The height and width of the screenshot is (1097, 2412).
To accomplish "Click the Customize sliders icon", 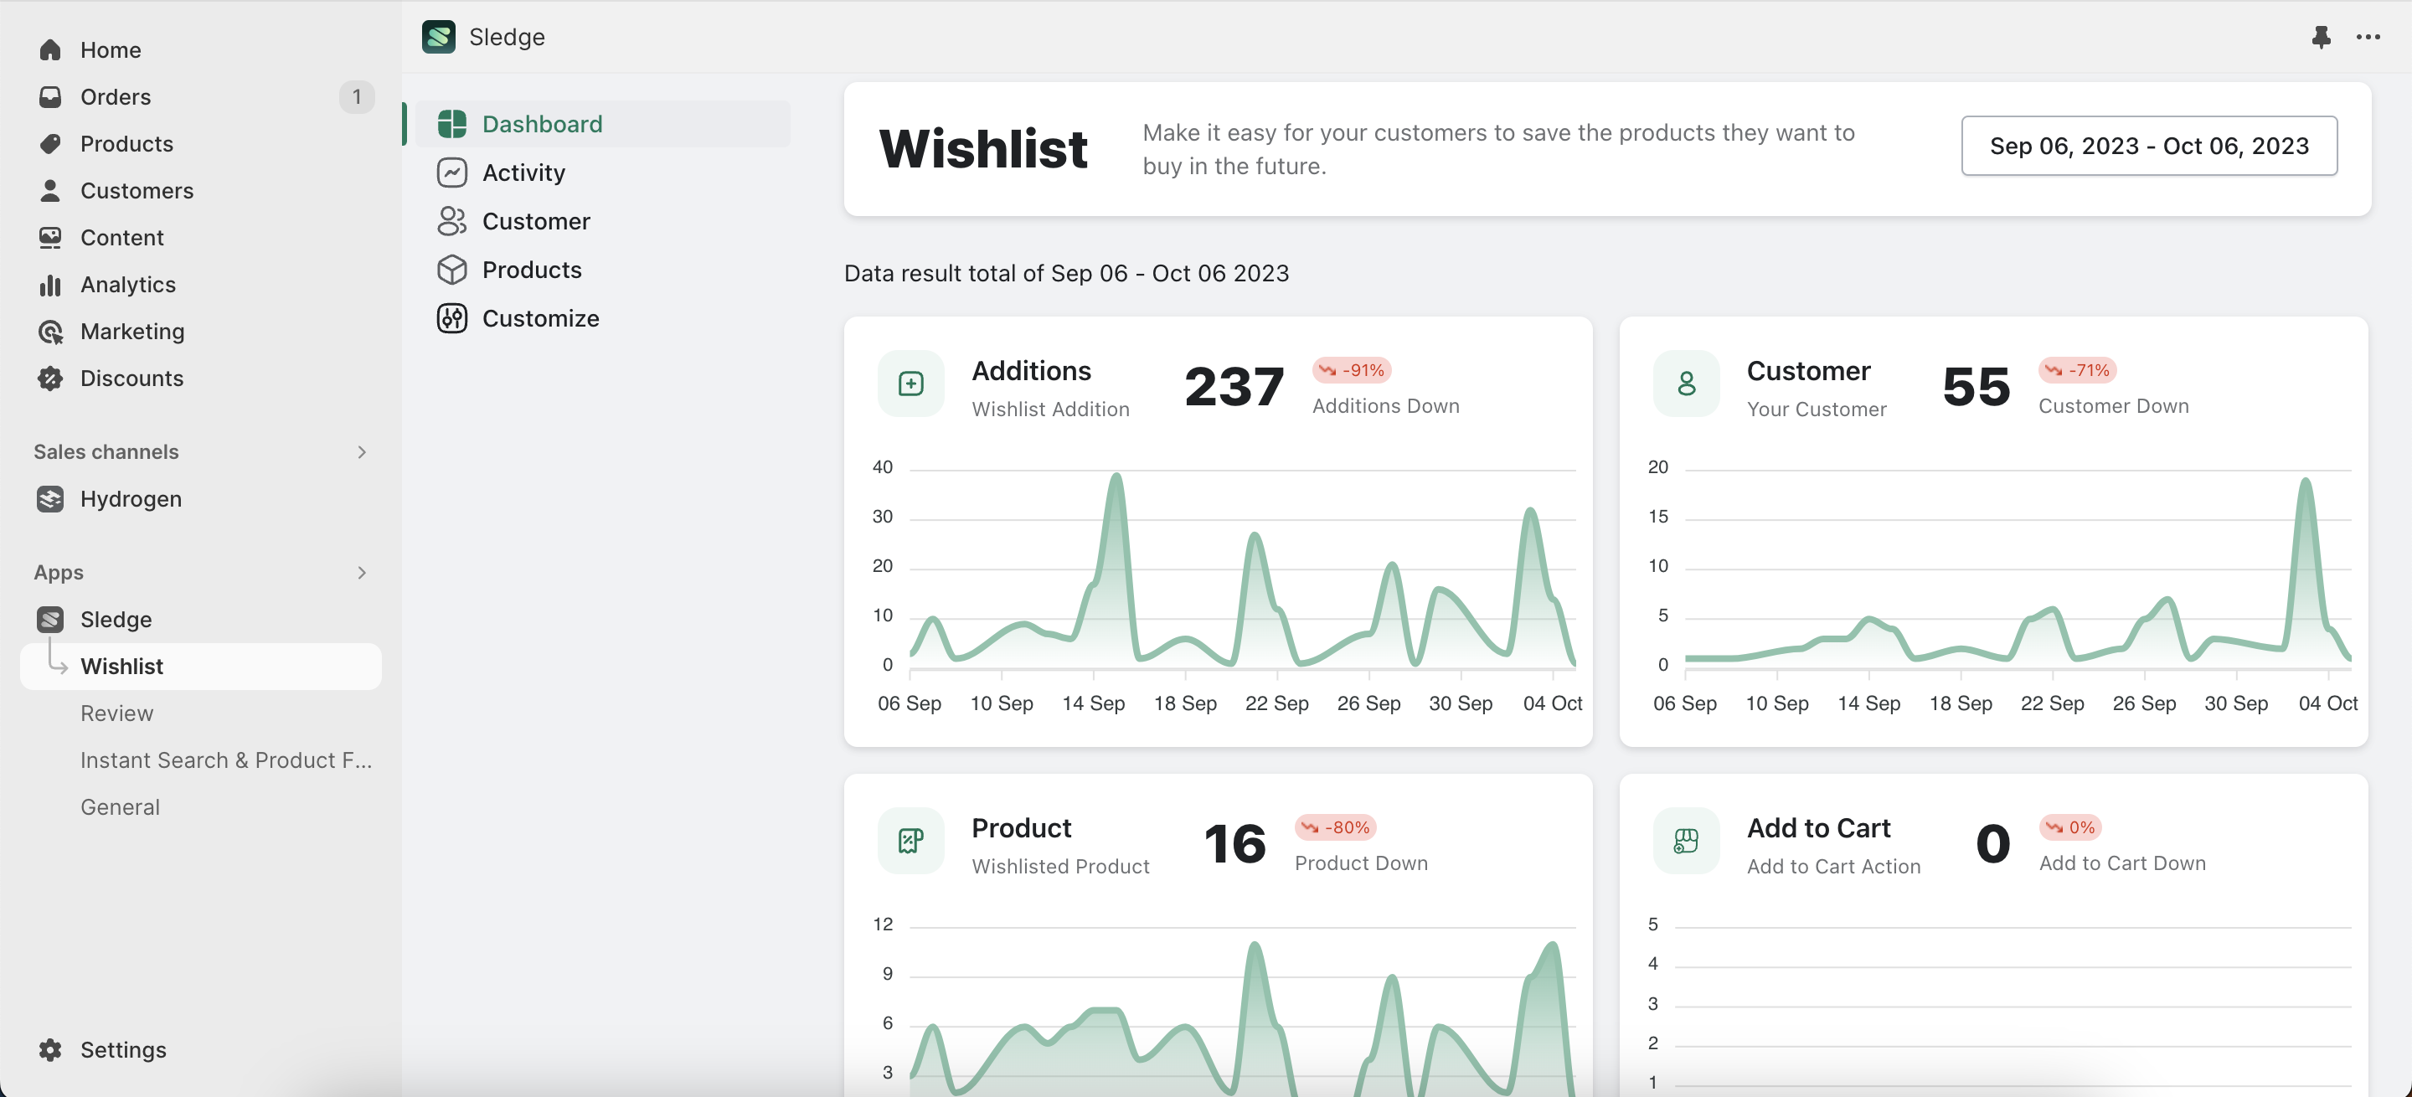I will (452, 318).
